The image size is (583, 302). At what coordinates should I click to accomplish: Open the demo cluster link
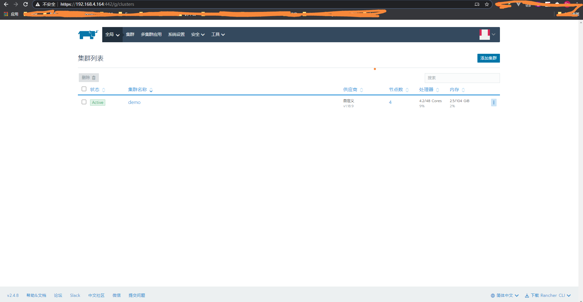pos(134,102)
